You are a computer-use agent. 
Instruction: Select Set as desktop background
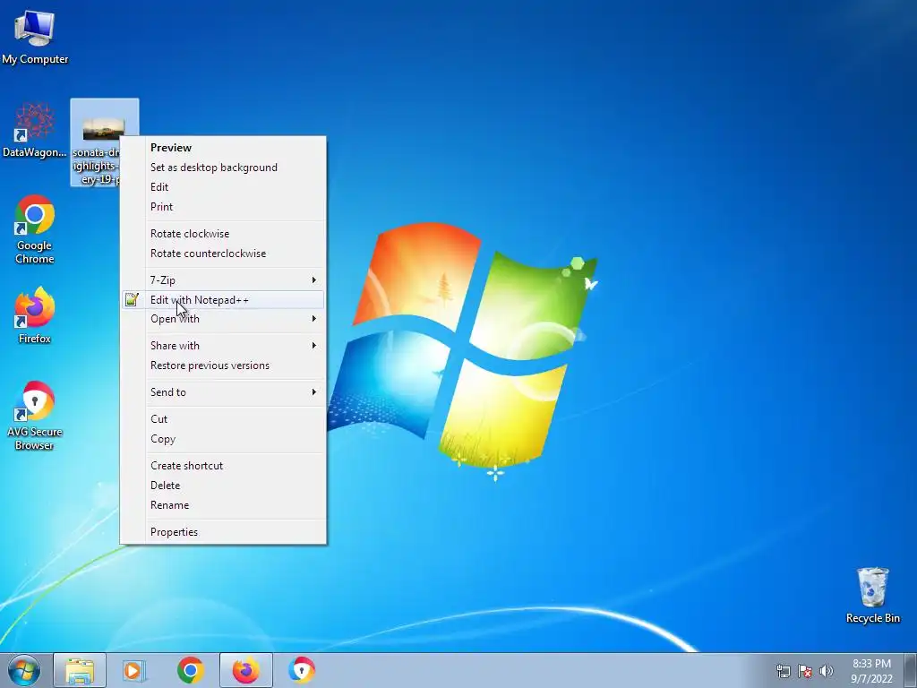click(223, 168)
